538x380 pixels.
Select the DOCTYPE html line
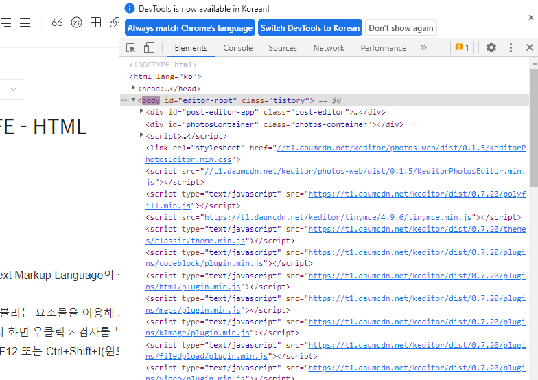pyautogui.click(x=163, y=65)
